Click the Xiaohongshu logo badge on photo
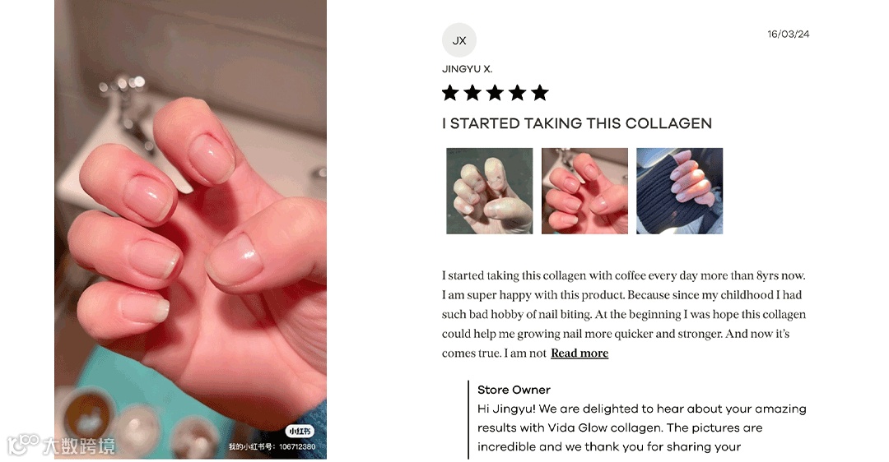Screen dimensions: 889x462 300,432
